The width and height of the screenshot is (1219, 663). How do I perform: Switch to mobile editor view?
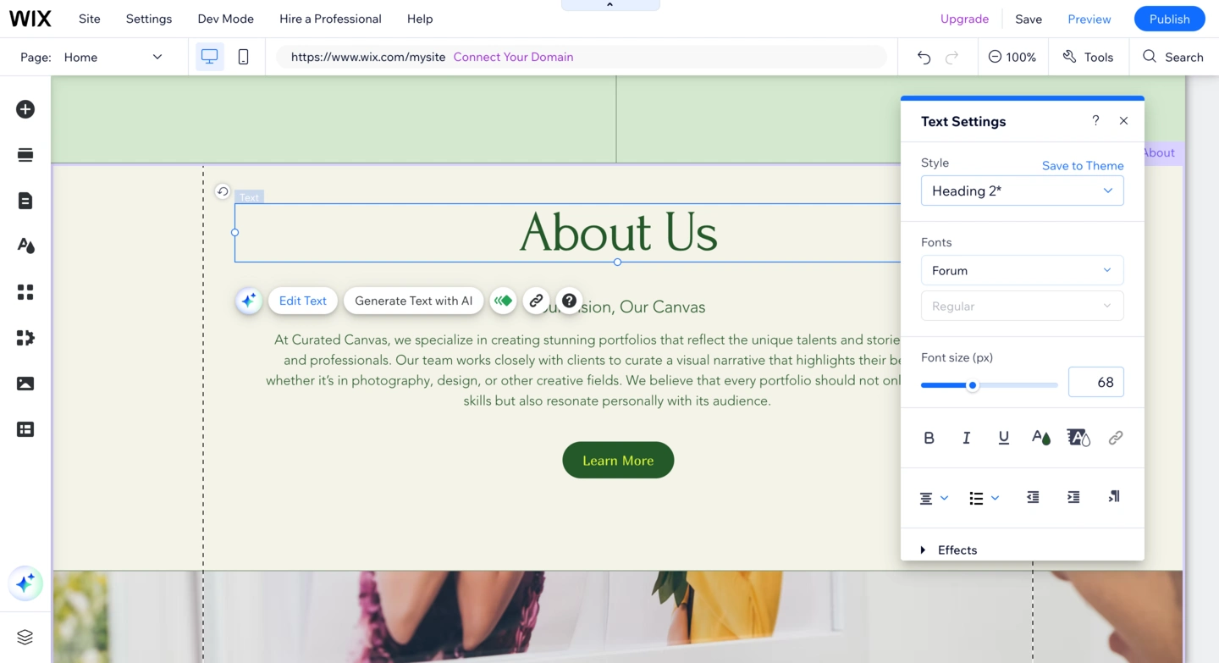pos(244,56)
